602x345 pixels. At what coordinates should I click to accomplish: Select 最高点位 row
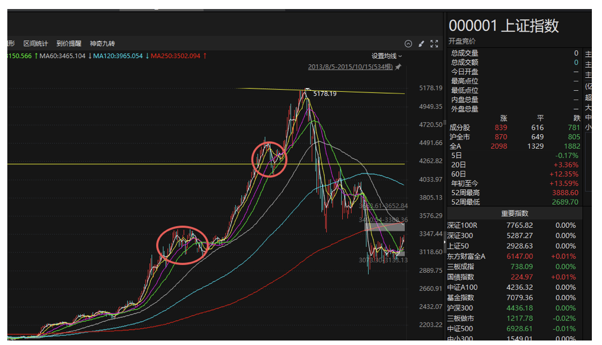tap(515, 81)
